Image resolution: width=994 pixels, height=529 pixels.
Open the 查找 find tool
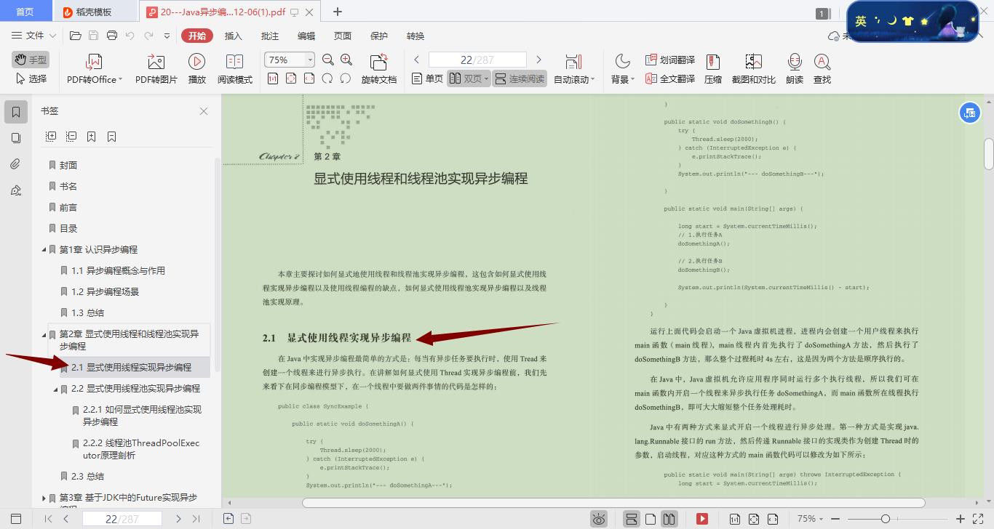point(822,69)
